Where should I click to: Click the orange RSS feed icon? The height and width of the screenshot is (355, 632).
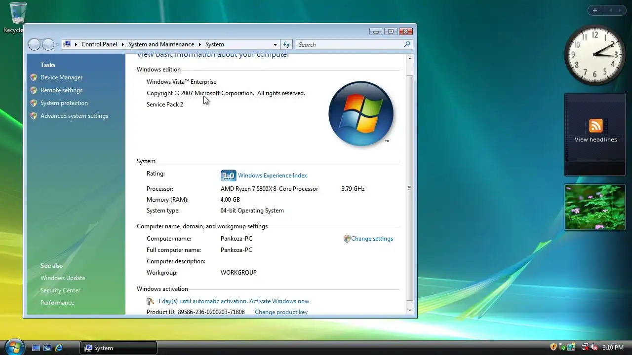[595, 126]
